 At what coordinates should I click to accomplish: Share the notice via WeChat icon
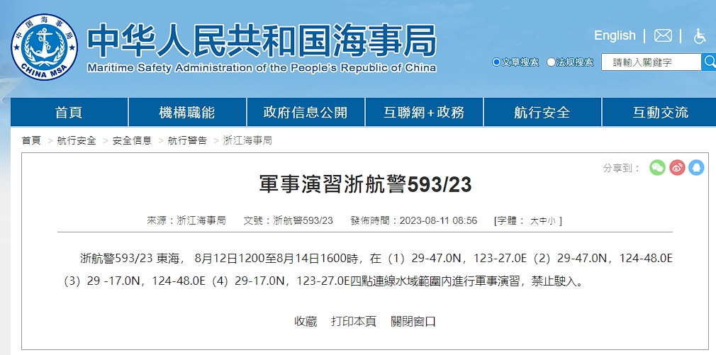pyautogui.click(x=657, y=167)
